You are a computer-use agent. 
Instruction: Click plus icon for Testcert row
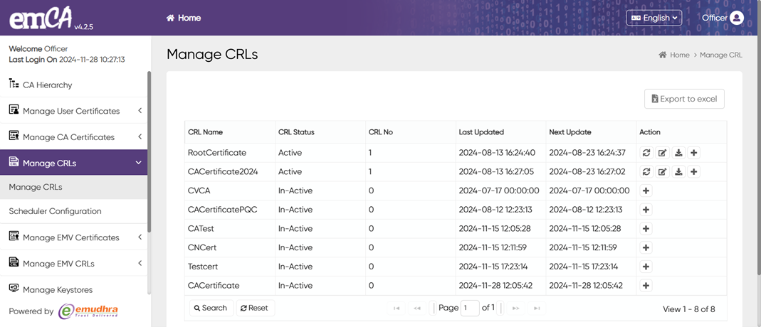point(646,267)
